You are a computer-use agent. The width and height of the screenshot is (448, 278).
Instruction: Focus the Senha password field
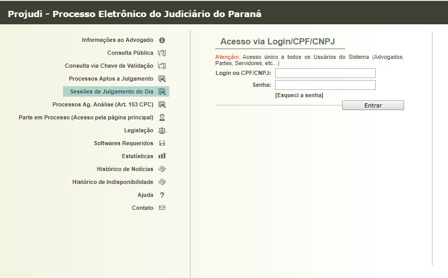point(325,85)
